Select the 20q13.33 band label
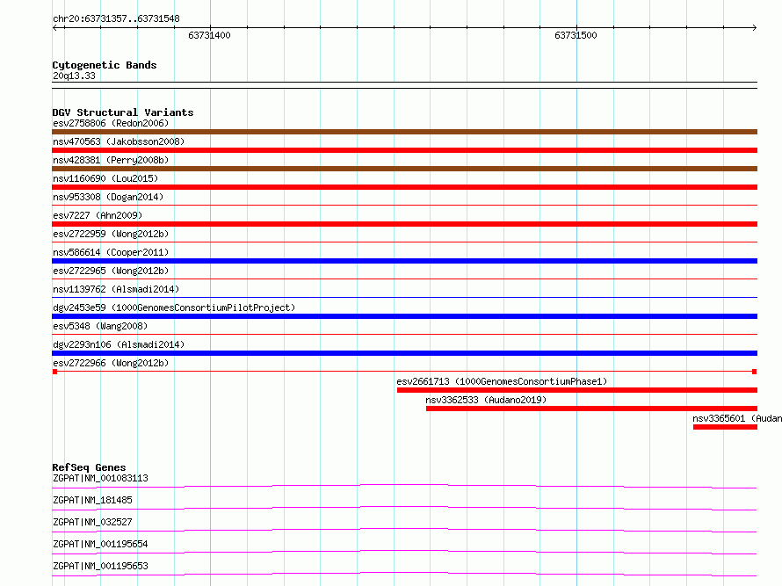The height and width of the screenshot is (586, 782). 74,76
